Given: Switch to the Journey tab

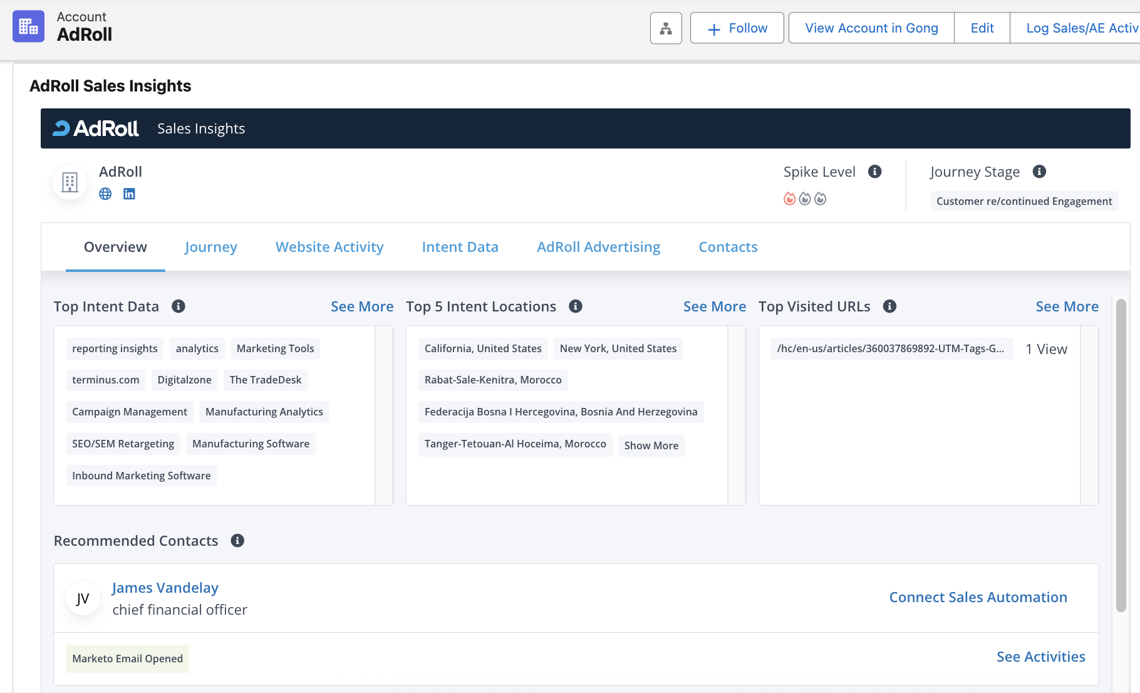Looking at the screenshot, I should coord(211,247).
